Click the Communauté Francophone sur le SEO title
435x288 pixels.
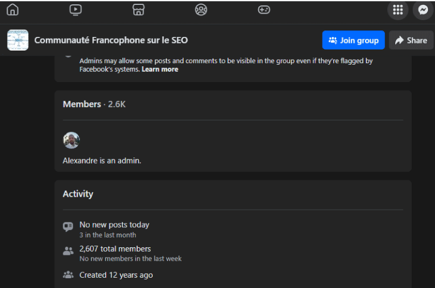click(x=111, y=40)
